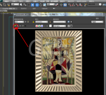This screenshot has width=106, height=95.
Task: Open the production render mode dropdown
Action: [97, 22]
